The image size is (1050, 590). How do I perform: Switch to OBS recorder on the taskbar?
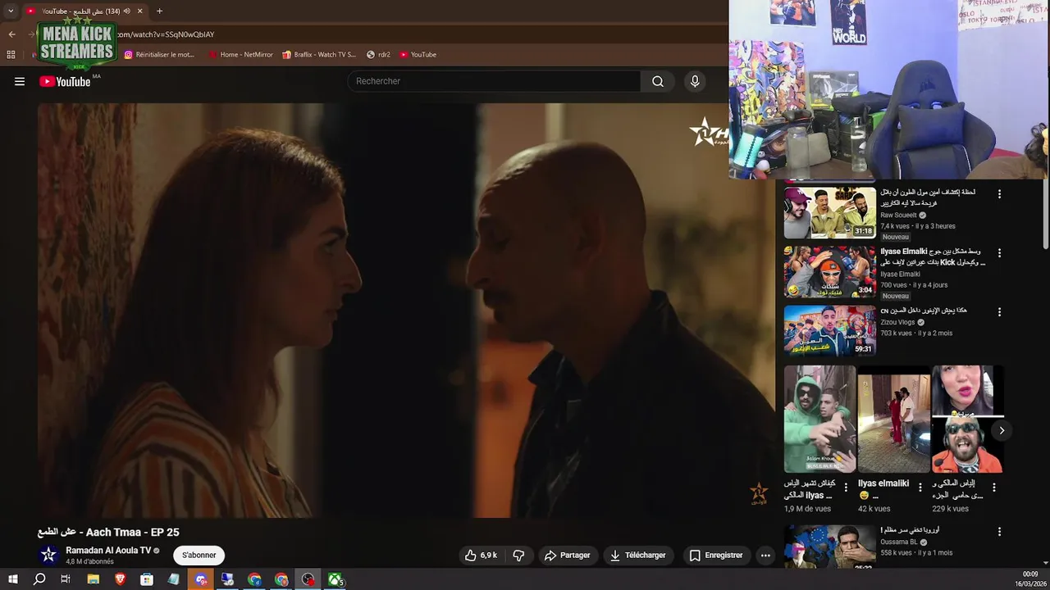click(308, 579)
